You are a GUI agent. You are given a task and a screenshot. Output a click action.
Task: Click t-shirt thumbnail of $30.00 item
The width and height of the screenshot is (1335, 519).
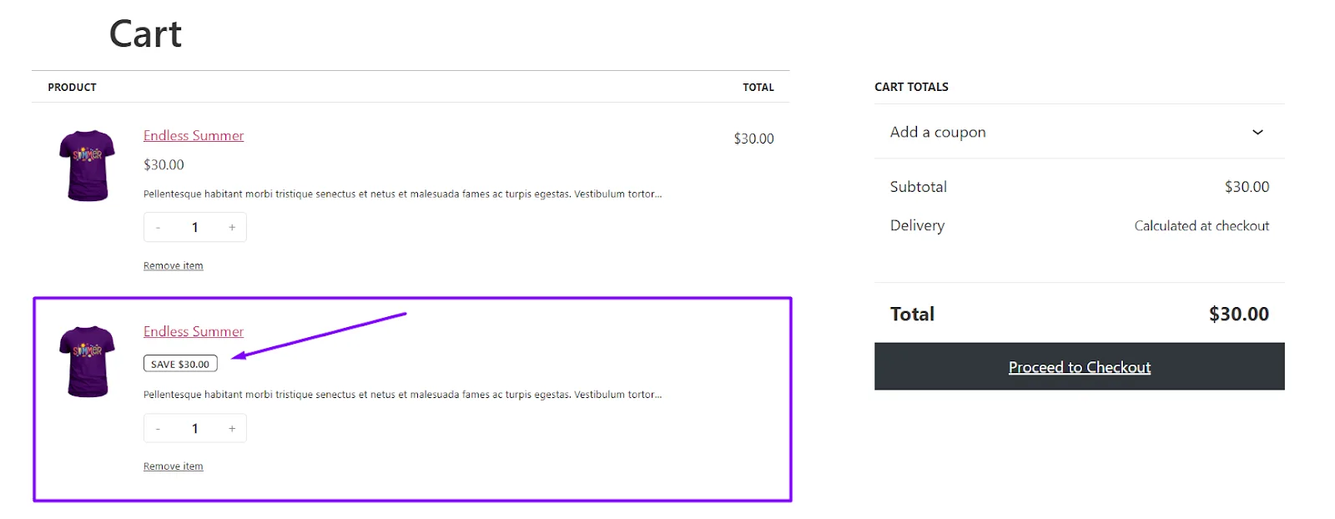[87, 165]
